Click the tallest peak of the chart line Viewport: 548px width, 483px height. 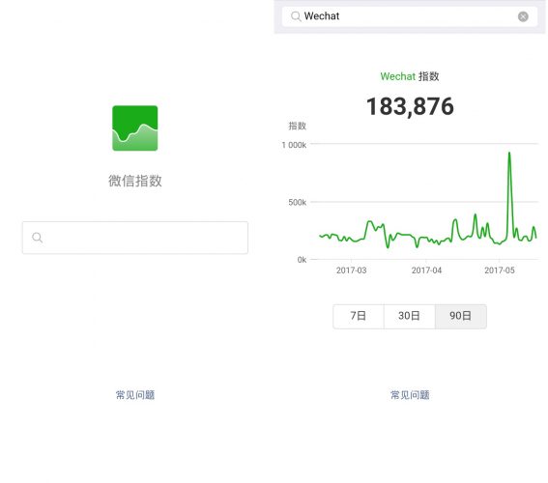tap(509, 153)
